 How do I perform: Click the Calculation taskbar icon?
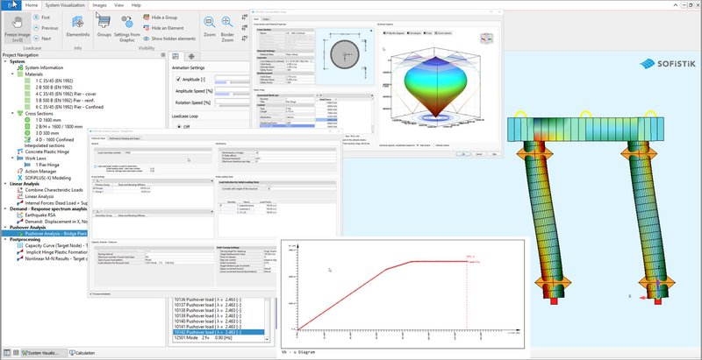85,353
